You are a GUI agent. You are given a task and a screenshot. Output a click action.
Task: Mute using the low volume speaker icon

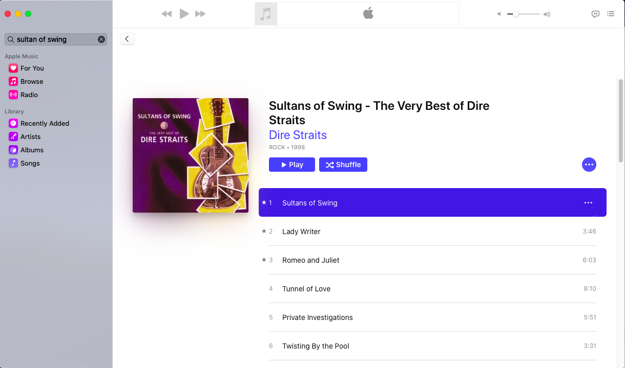click(499, 14)
